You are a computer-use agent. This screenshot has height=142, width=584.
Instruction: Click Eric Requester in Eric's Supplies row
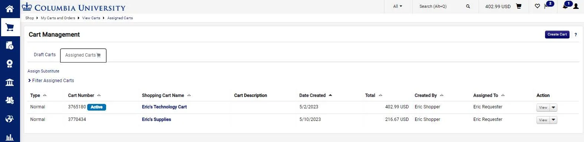pos(488,119)
